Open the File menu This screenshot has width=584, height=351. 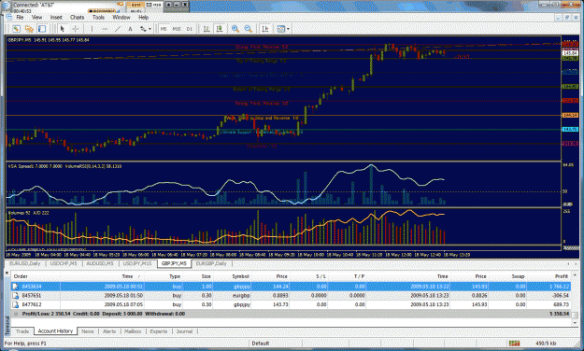[20, 17]
